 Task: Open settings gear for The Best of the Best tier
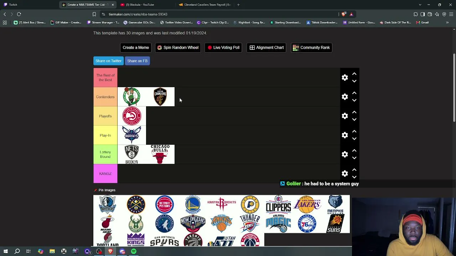coord(345,78)
